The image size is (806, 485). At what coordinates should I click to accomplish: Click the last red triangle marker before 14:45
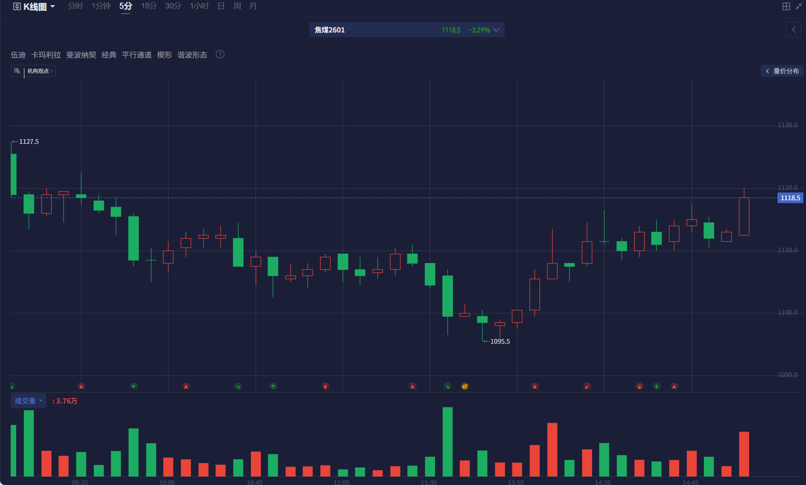[674, 386]
